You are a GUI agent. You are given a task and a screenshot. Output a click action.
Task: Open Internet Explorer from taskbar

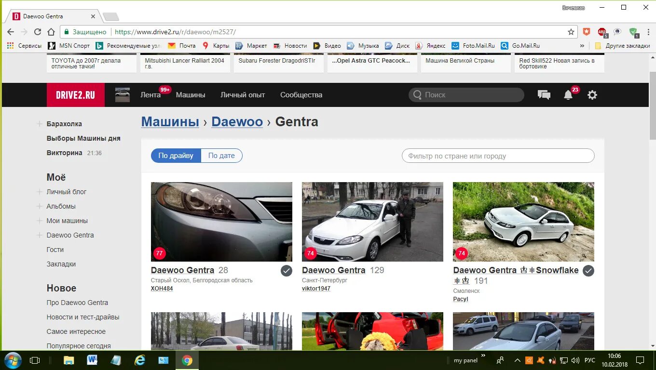[x=140, y=360]
